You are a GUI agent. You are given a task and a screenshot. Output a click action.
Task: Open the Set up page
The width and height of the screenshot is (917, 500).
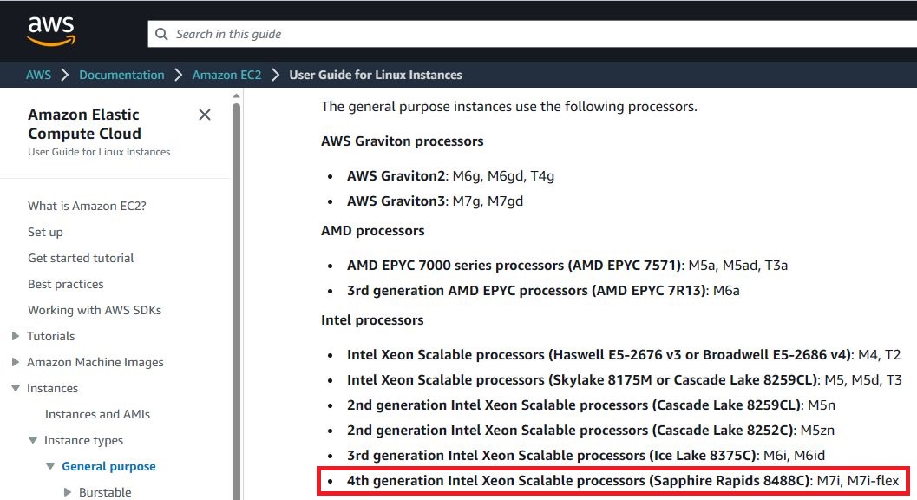[x=45, y=232]
